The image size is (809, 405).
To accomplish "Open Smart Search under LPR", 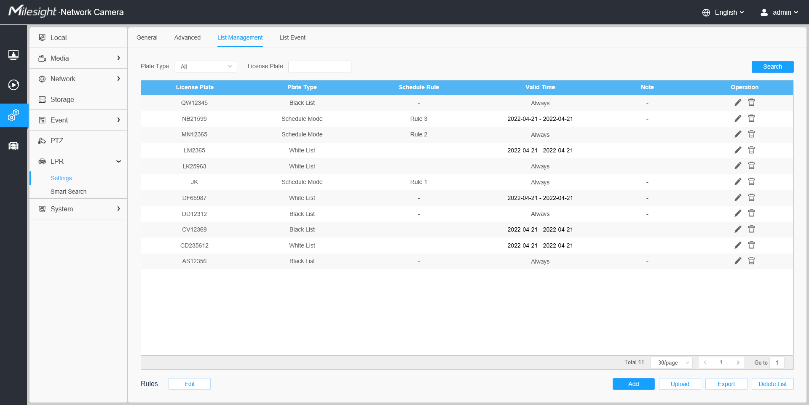I will tap(68, 192).
